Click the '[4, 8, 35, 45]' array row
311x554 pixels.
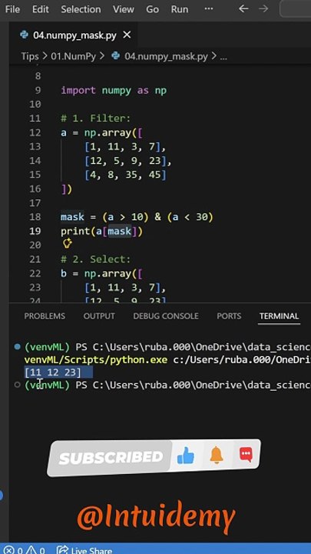pos(125,175)
